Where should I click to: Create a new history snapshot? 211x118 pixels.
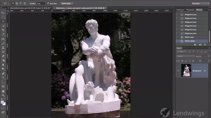[200, 45]
